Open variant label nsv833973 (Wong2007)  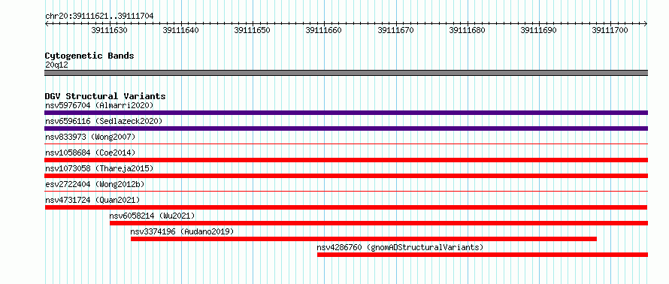point(90,137)
